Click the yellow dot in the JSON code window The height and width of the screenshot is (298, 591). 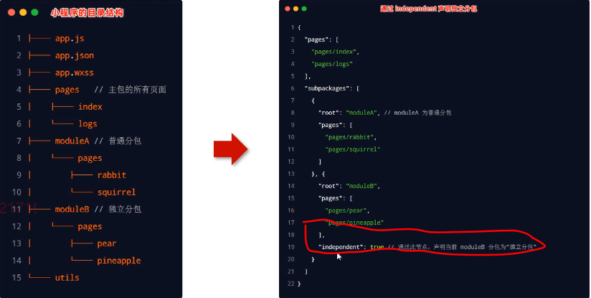coord(296,9)
